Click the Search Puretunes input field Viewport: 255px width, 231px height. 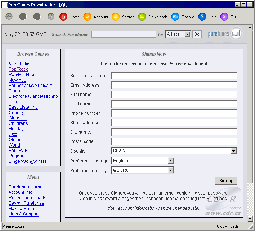(124, 34)
